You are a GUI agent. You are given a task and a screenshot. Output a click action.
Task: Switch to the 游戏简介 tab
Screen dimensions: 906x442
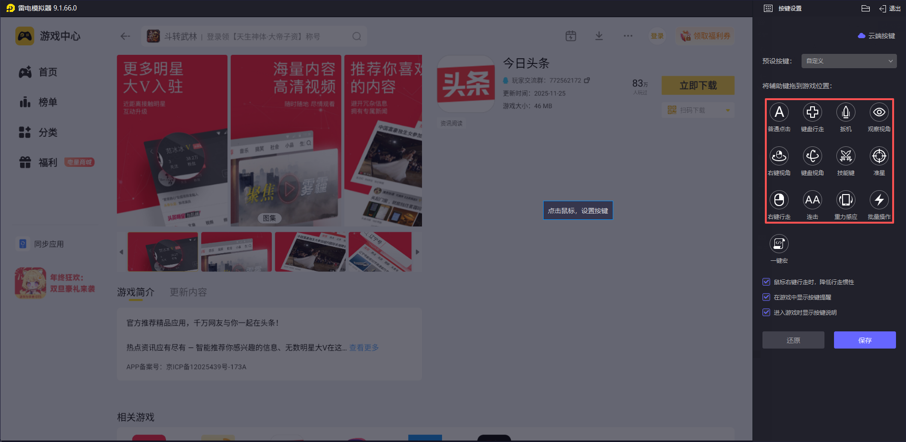pyautogui.click(x=136, y=292)
